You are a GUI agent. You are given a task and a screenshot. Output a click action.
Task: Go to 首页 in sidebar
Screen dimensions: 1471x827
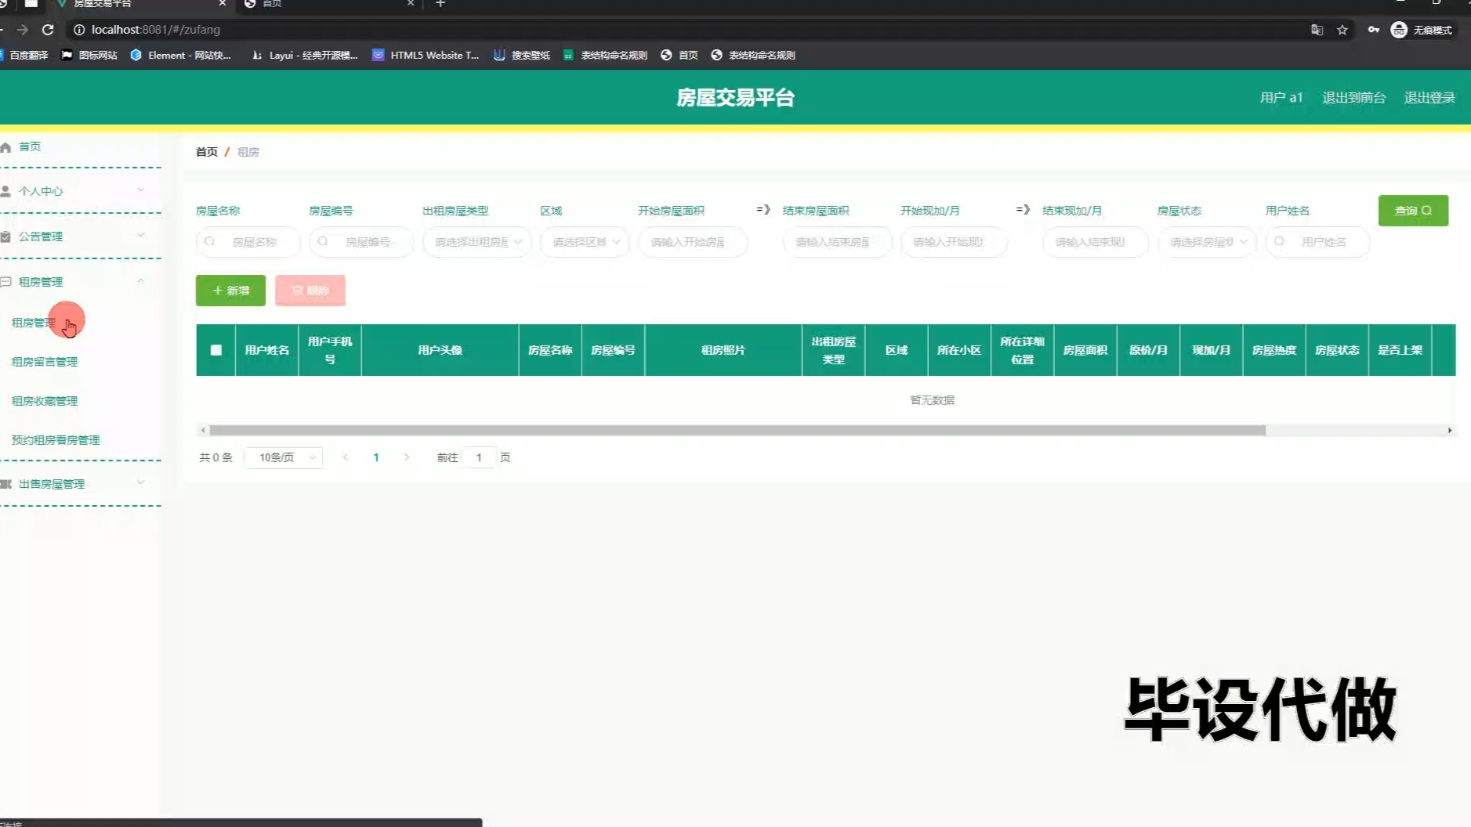click(x=30, y=146)
